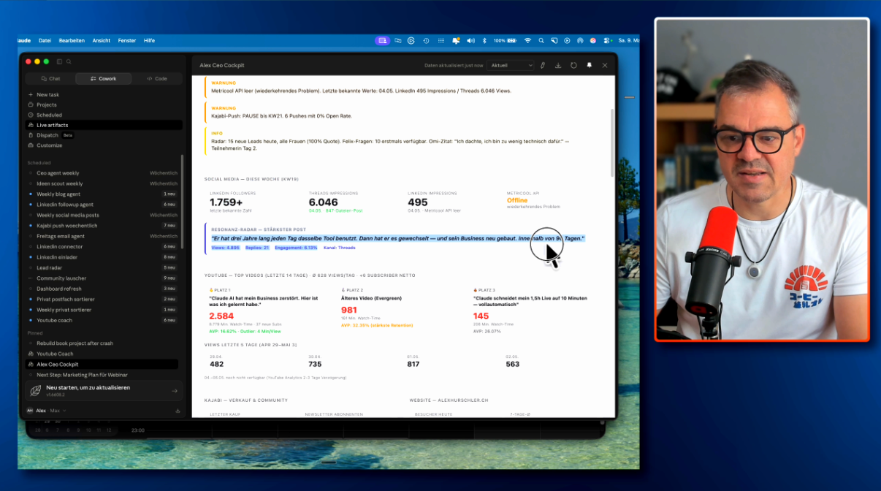The height and width of the screenshot is (491, 881).
Task: Open Ideen scout weekly task
Action: (103, 183)
